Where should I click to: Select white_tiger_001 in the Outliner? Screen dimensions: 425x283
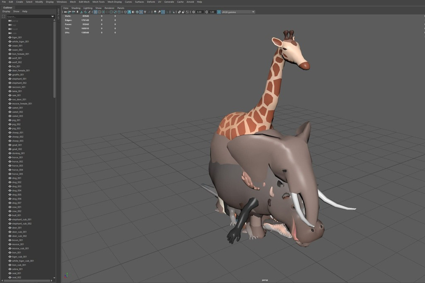21,41
